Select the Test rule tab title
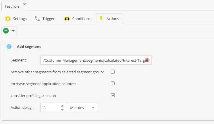 coord(12,6)
